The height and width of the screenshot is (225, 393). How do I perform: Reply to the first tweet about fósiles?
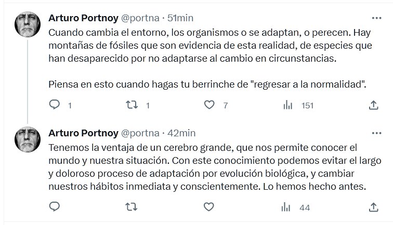55,105
